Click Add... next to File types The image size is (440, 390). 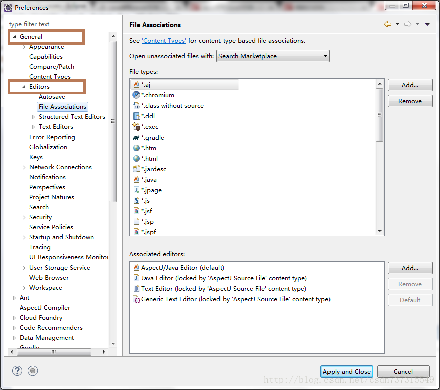click(x=410, y=85)
